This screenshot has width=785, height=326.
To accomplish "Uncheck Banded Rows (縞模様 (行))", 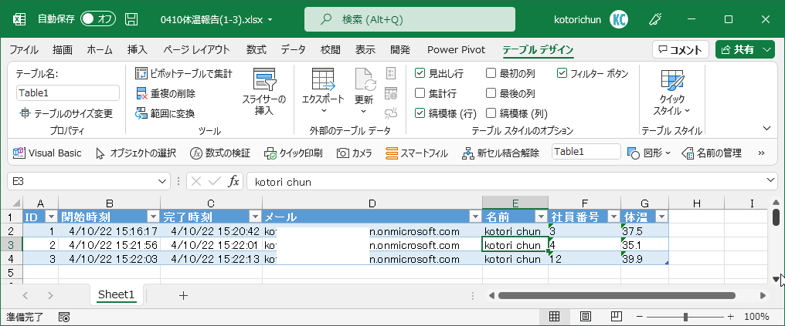I will tap(420, 113).
